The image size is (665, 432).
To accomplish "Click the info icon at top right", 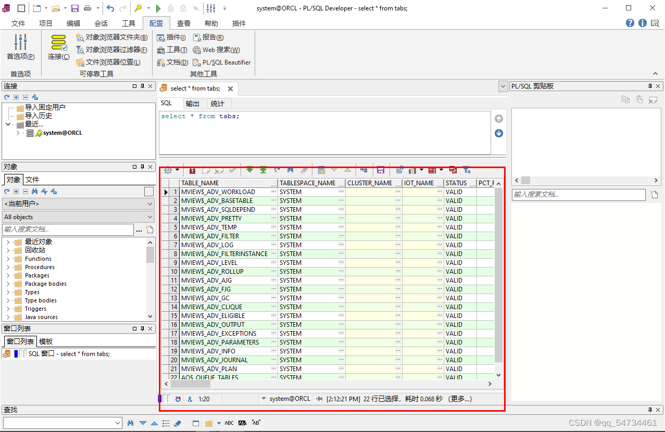I will tap(643, 23).
